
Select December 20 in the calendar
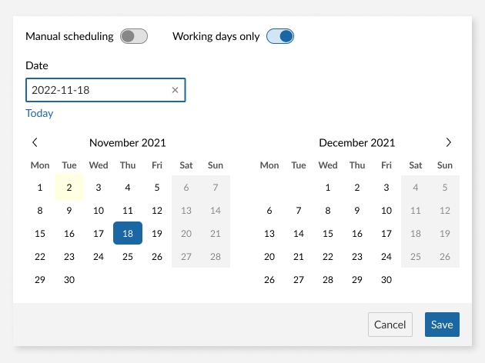269,257
